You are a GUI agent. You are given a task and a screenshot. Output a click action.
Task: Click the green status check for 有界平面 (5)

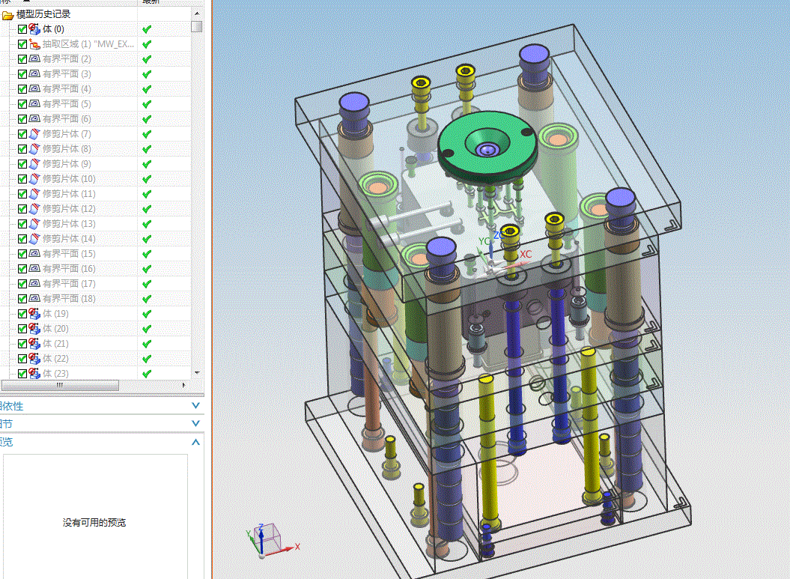tap(147, 104)
